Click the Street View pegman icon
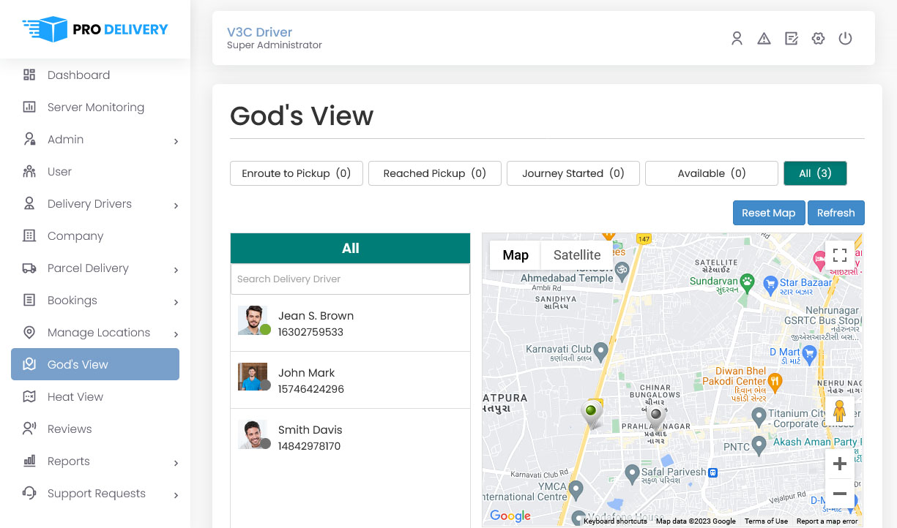Screen dimensions: 897x528 840,410
